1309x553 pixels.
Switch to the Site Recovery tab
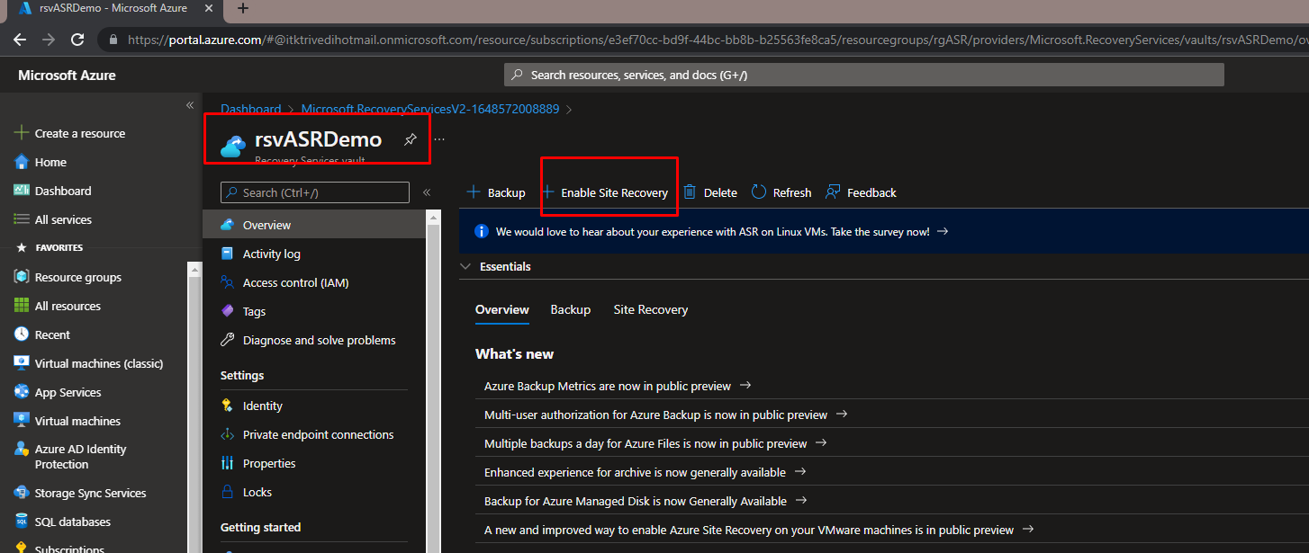pos(651,309)
